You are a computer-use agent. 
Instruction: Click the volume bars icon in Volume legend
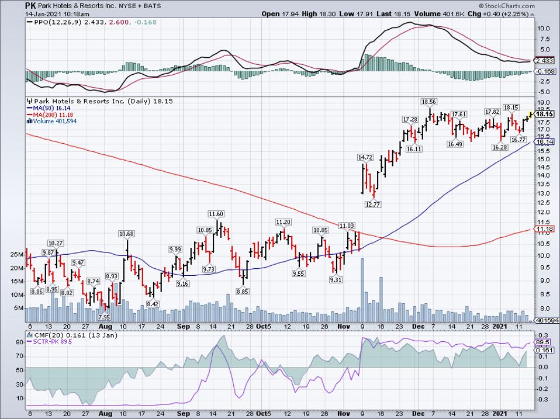pos(30,122)
